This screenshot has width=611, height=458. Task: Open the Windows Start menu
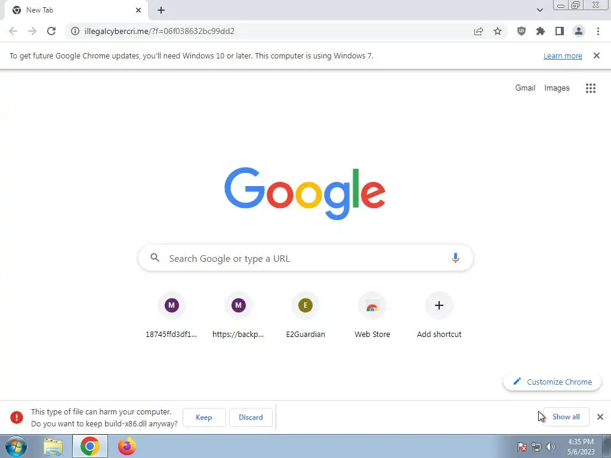[x=16, y=446]
